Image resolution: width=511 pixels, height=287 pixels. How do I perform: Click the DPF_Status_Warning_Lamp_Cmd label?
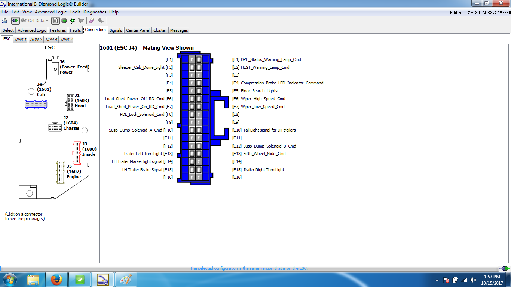271,59
